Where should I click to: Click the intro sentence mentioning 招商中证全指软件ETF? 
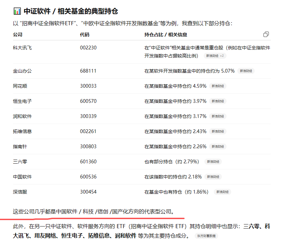point(122,24)
